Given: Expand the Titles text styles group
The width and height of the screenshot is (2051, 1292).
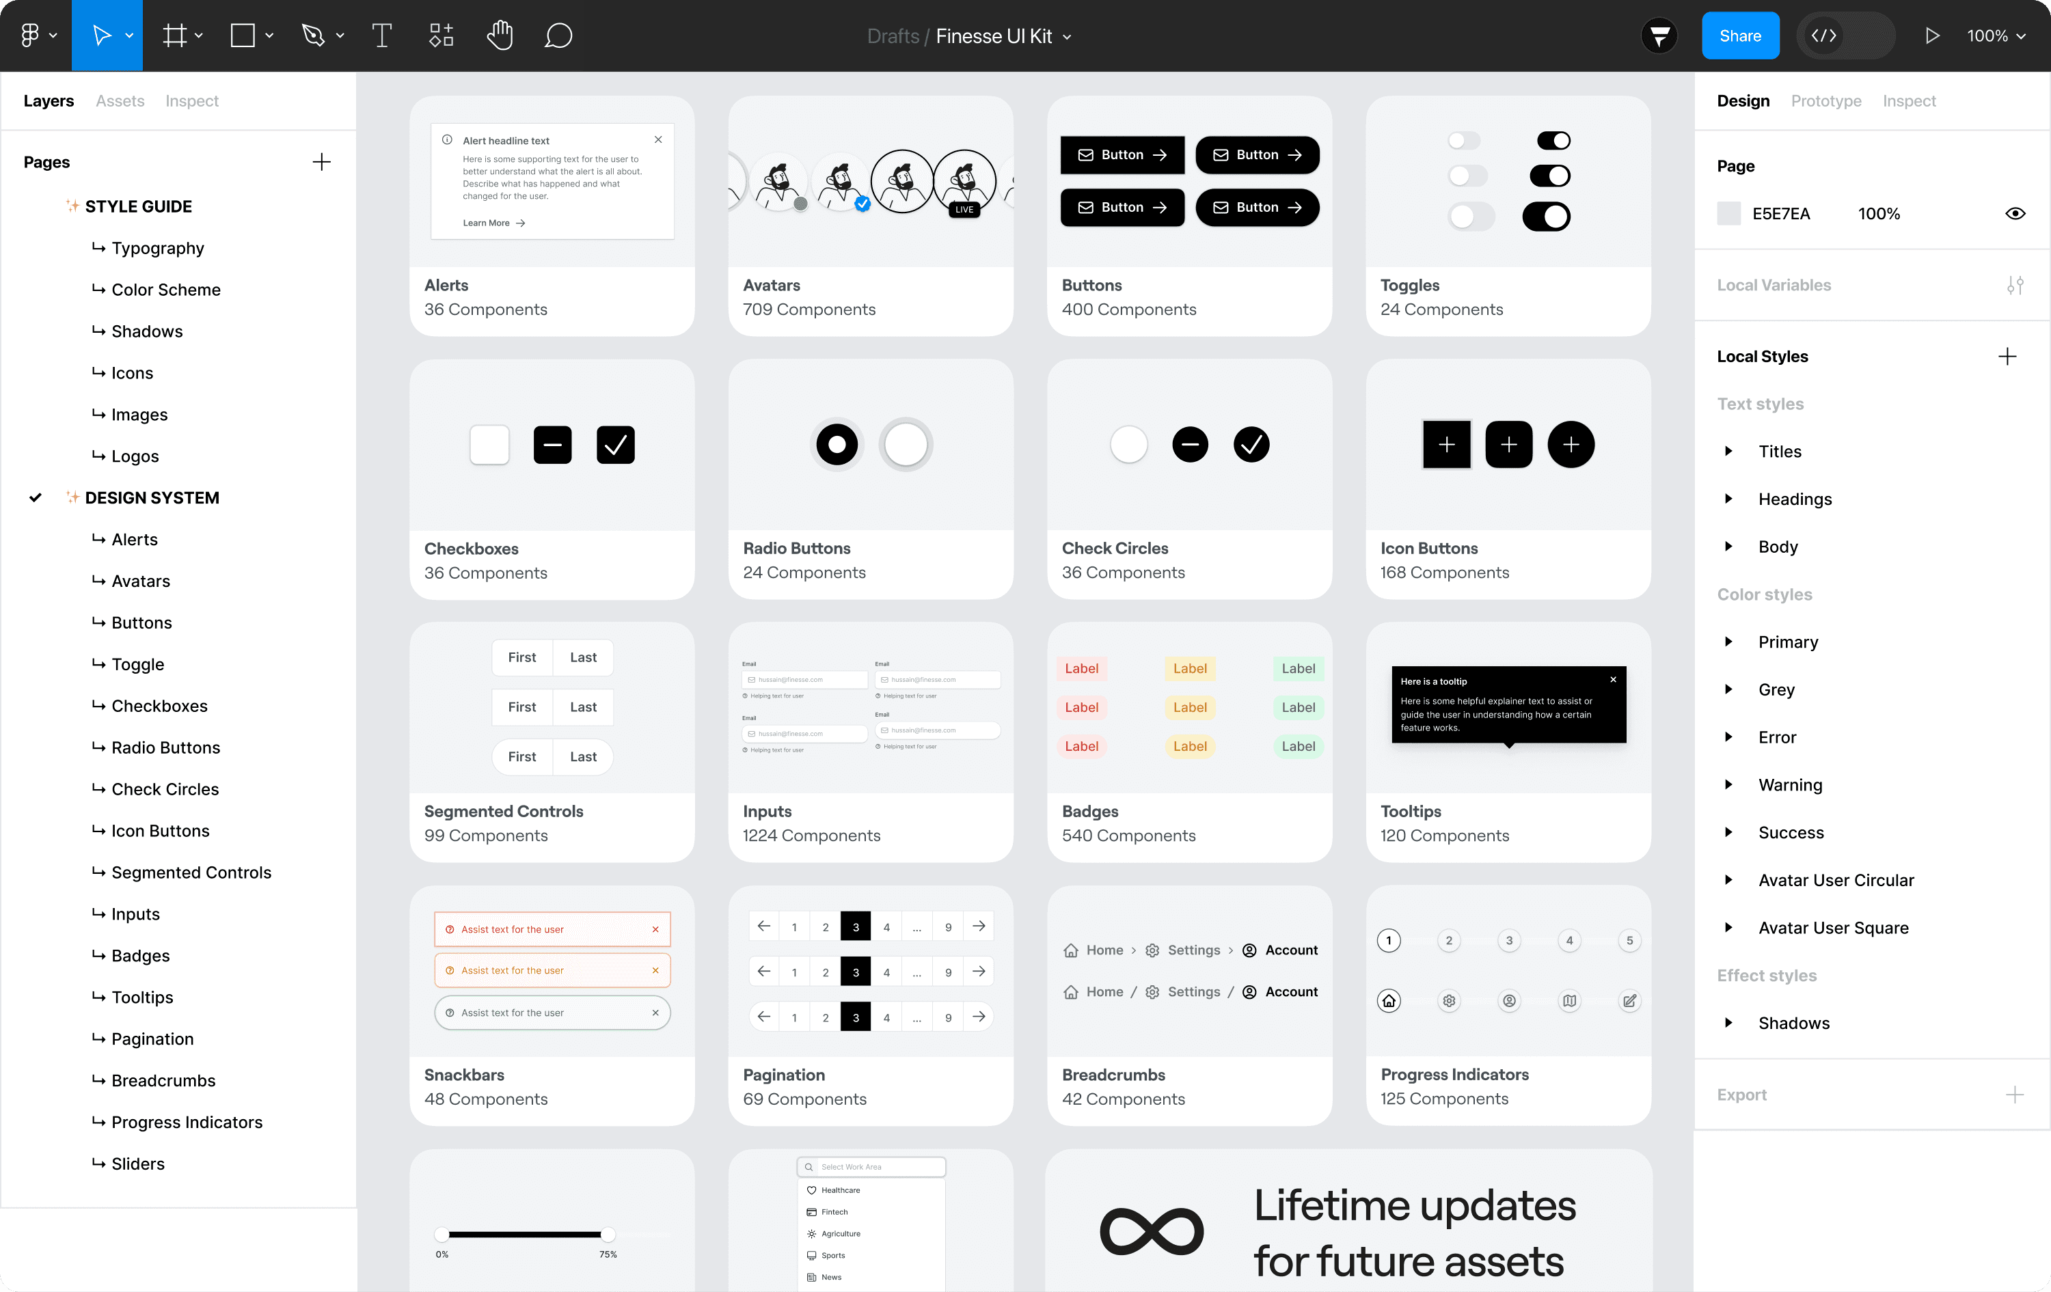Looking at the screenshot, I should (1728, 452).
